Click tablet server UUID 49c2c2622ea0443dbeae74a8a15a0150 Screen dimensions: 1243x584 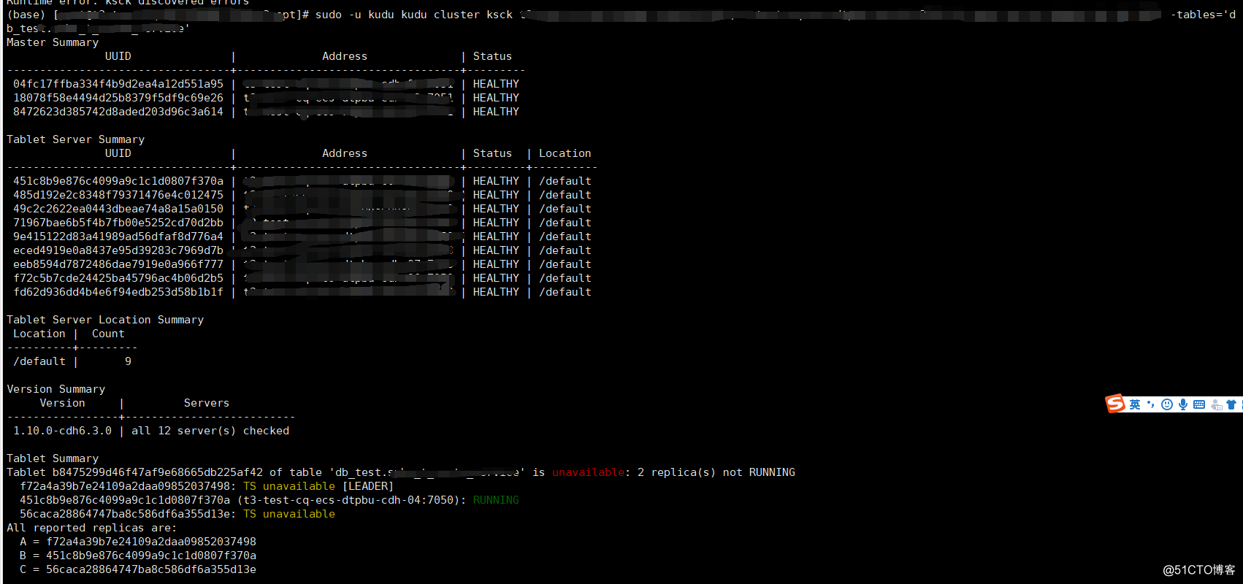pyautogui.click(x=118, y=209)
